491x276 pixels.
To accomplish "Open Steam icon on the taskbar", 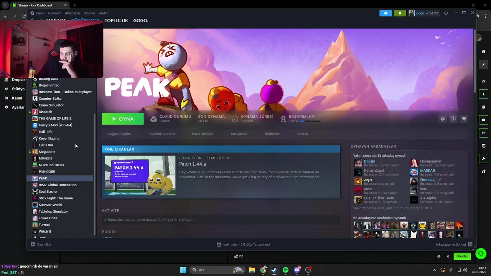I will click(x=274, y=270).
